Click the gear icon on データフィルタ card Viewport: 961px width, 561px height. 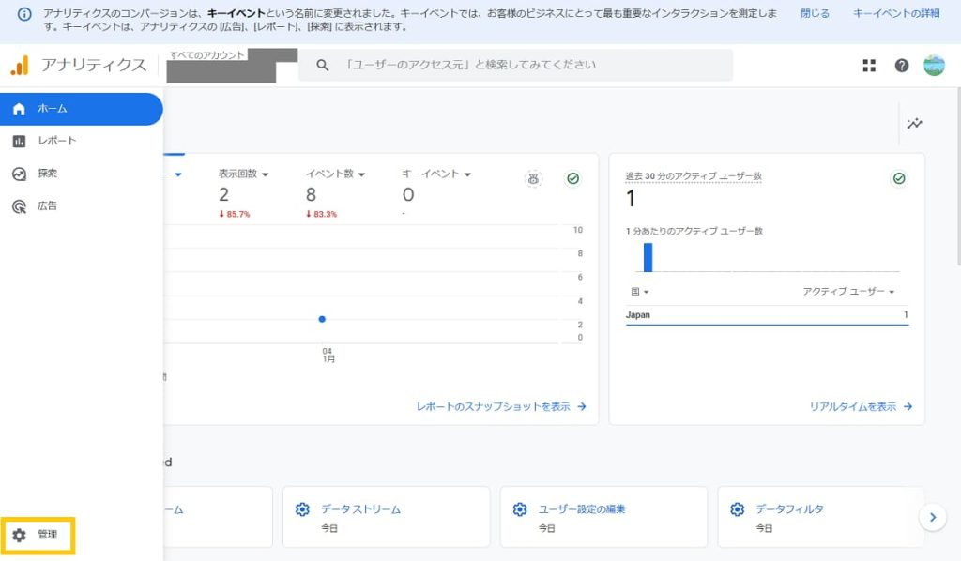(738, 509)
